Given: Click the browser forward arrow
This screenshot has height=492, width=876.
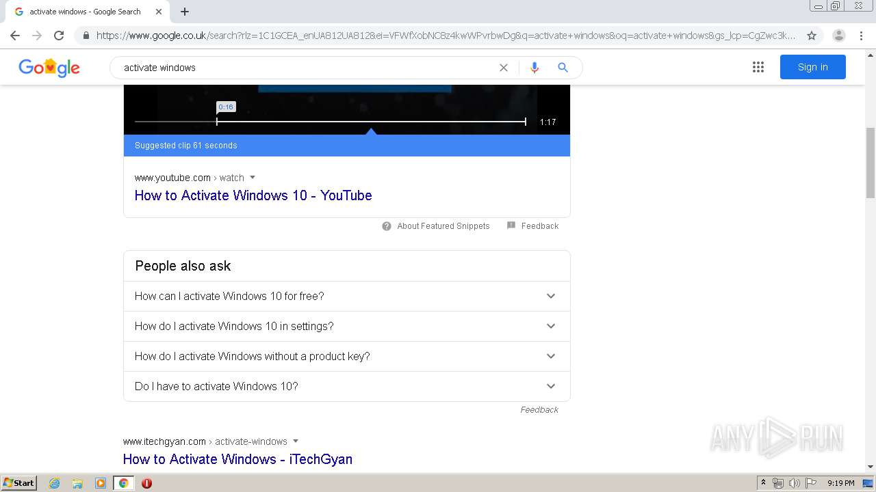Looking at the screenshot, I should [37, 36].
